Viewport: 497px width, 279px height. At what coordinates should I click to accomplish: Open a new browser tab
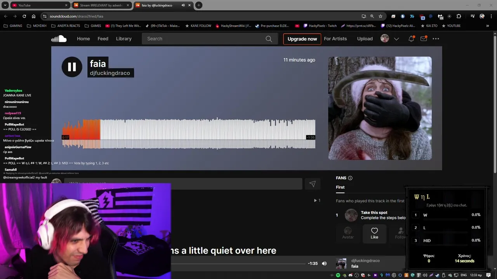(199, 5)
